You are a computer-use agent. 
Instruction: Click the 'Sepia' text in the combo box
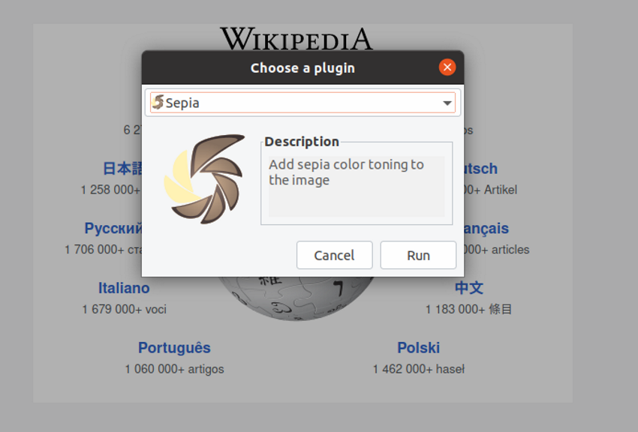(x=182, y=103)
